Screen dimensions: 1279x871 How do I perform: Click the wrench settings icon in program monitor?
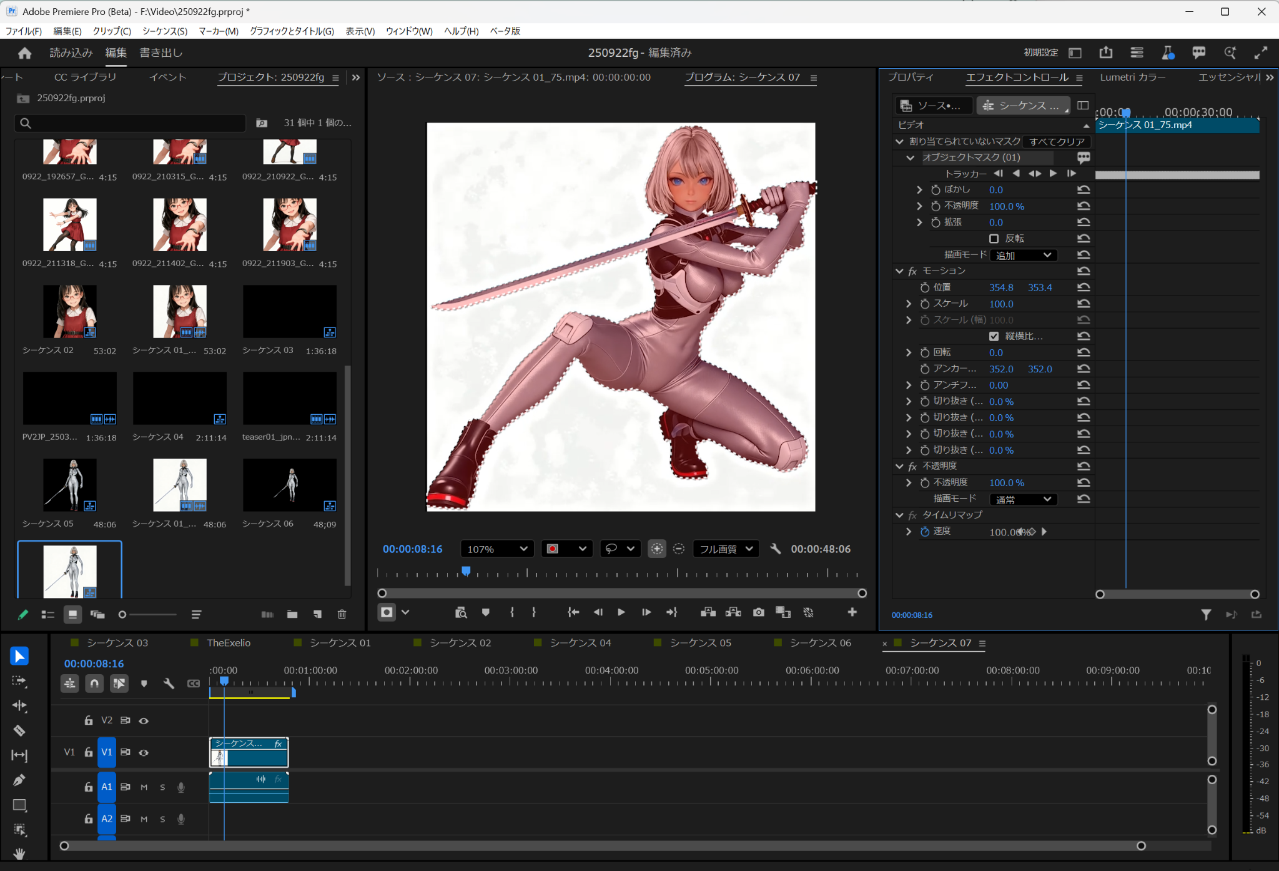775,549
